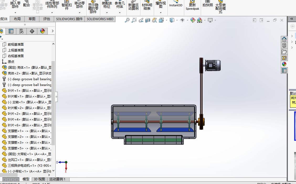The width and height of the screenshot is (296, 184).
Task: Switch to the ConfigurationManager panel tab
Action: (21, 31)
